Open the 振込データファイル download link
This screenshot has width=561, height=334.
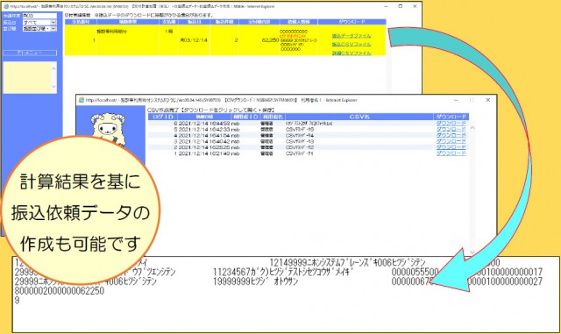352,36
